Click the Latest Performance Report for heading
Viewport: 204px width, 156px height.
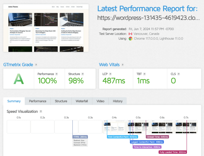click(147, 9)
